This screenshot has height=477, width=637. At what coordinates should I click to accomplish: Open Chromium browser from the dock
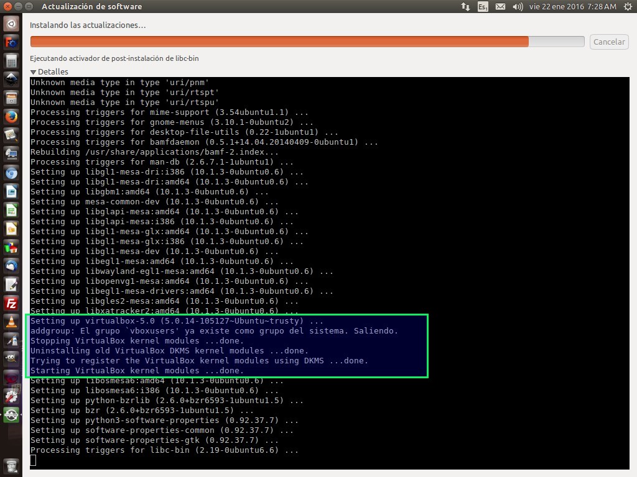point(11,173)
